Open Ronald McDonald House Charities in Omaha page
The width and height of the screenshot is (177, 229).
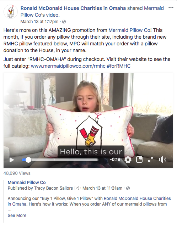pos(73,8)
